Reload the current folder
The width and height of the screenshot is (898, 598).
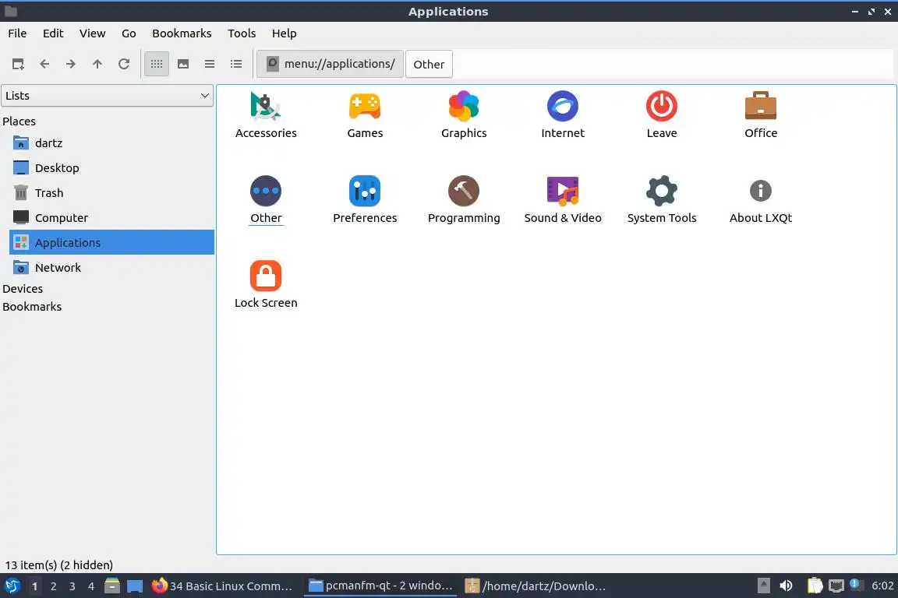tap(124, 64)
